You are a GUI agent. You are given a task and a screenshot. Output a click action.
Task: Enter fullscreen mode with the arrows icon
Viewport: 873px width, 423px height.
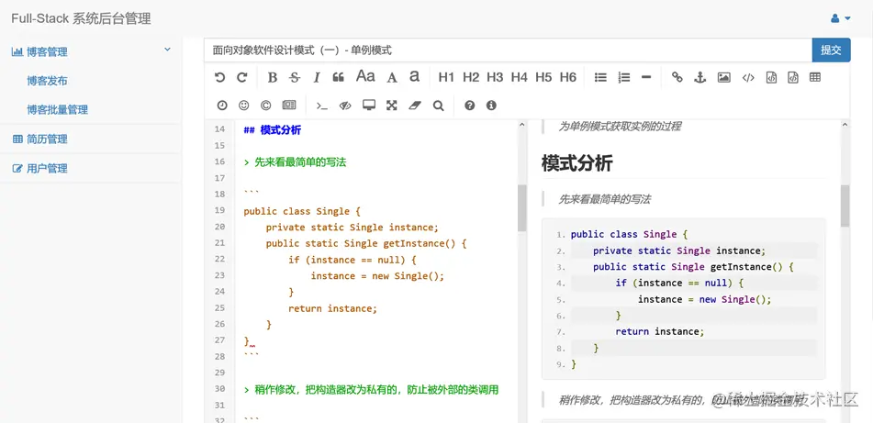392,106
